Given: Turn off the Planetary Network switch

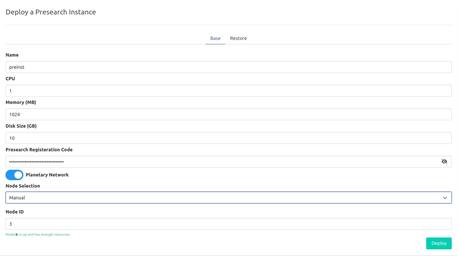Looking at the screenshot, I should [x=14, y=175].
